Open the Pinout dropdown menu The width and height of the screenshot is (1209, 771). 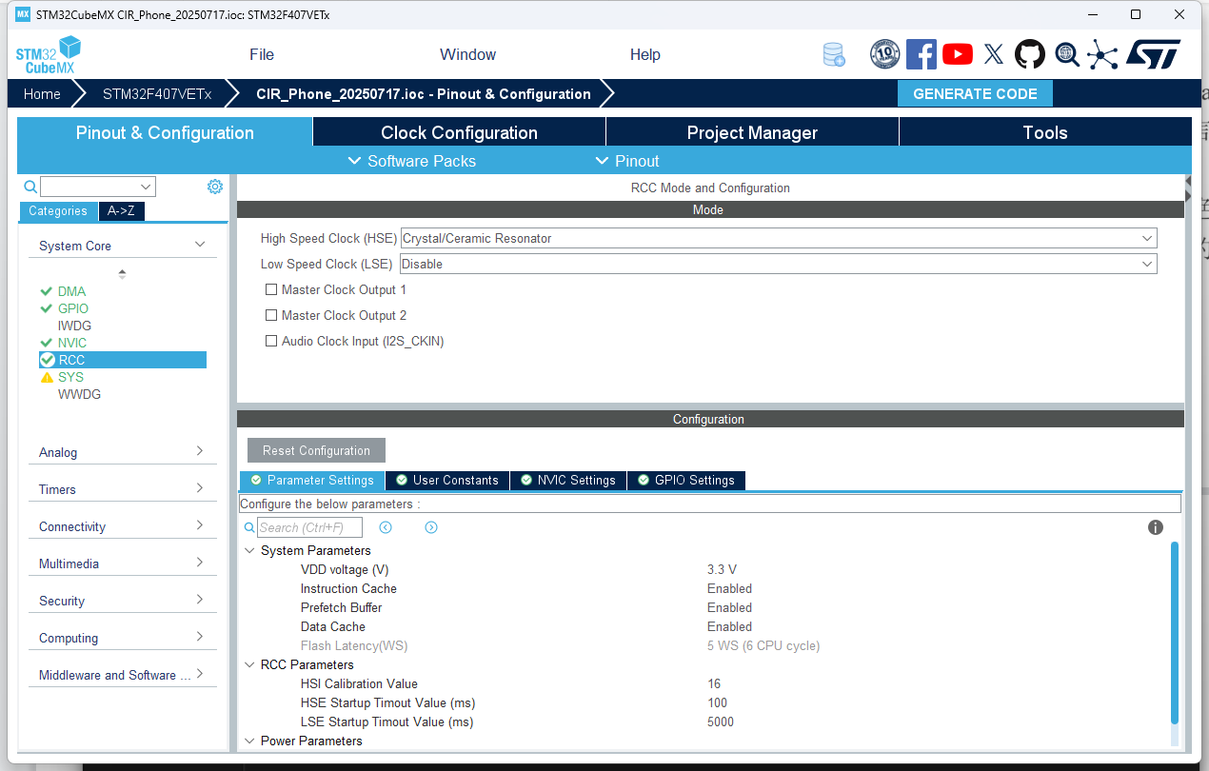pos(627,161)
